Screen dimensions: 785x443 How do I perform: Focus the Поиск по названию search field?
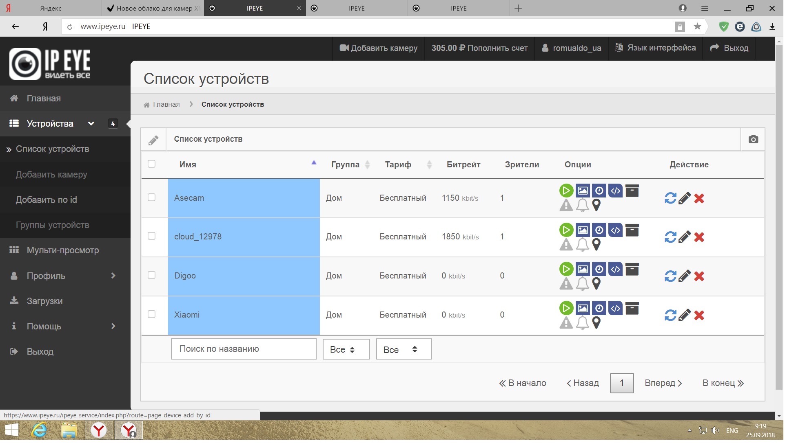click(x=244, y=349)
